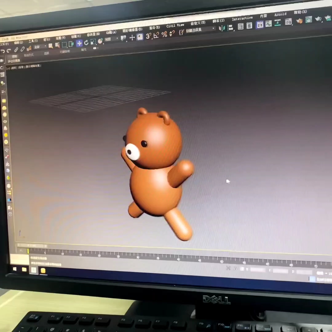Open the 创建选择集 dropdown
Image resolution: width=332 pixels, height=332 pixels.
[200, 30]
